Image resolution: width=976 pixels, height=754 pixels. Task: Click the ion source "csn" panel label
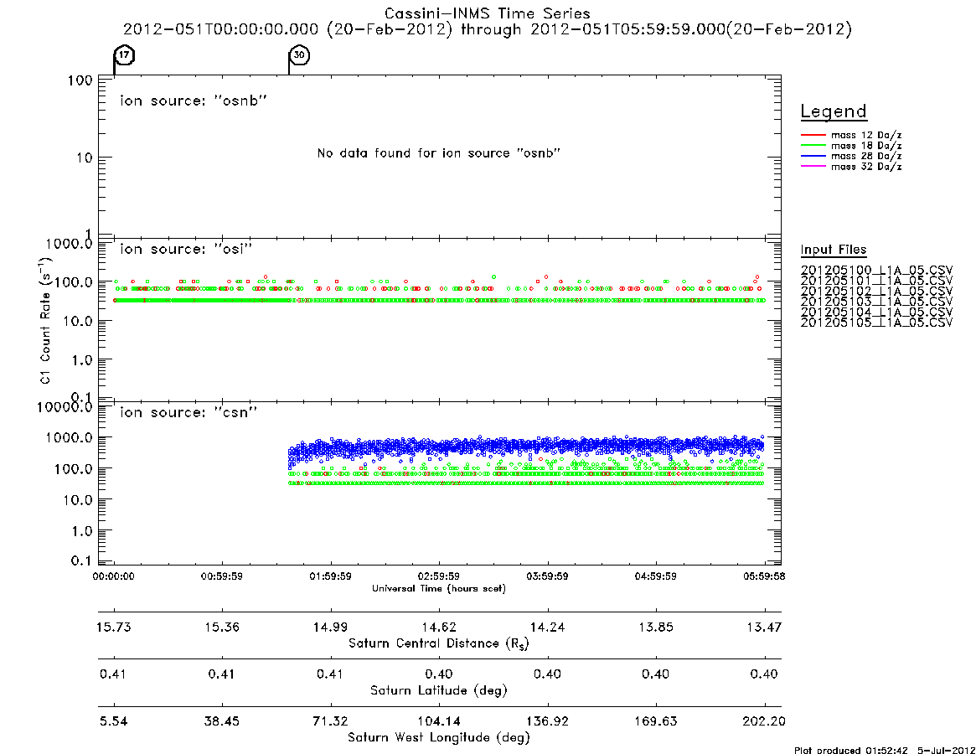coord(188,412)
